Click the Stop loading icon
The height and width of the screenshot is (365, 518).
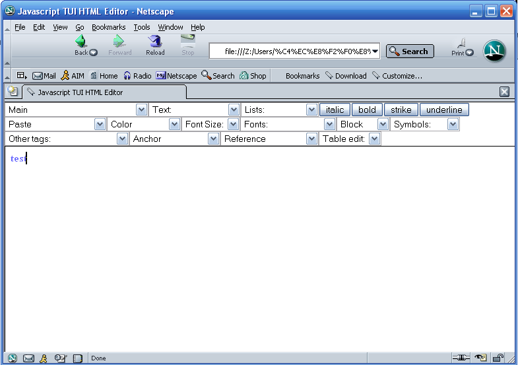(187, 42)
